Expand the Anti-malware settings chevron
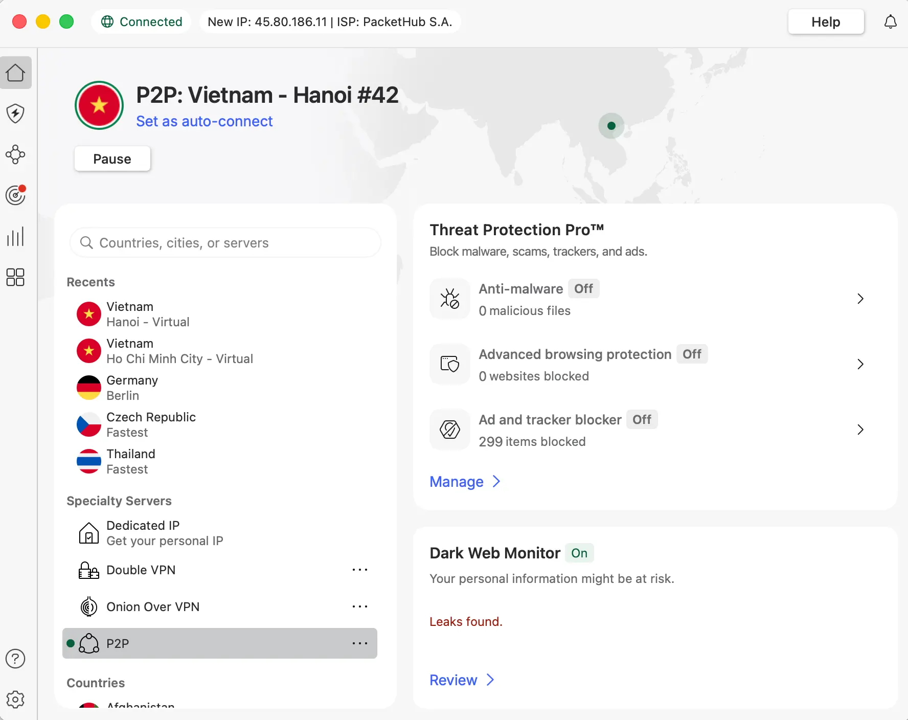 [860, 299]
